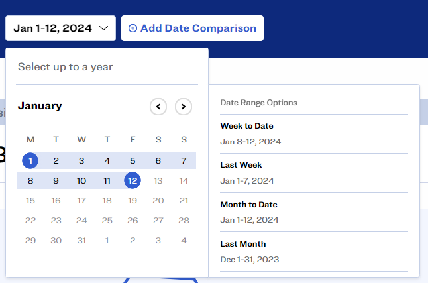
Task: Select January 1 start date
Action: click(30, 160)
